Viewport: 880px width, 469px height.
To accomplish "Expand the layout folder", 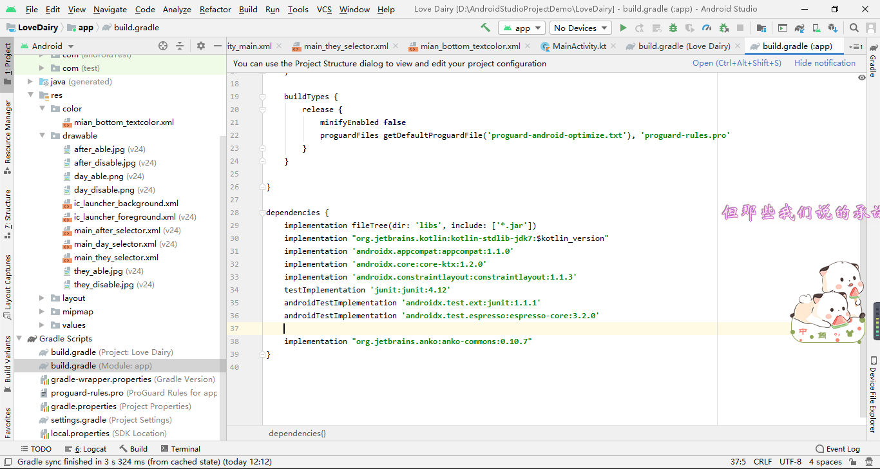I will point(42,298).
